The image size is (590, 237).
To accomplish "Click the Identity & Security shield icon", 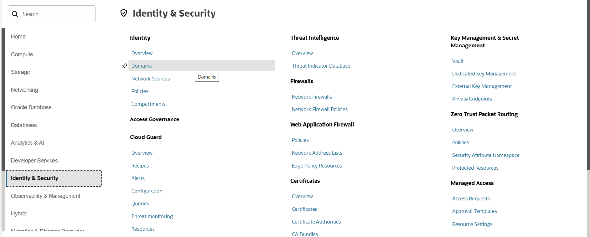I will (124, 13).
